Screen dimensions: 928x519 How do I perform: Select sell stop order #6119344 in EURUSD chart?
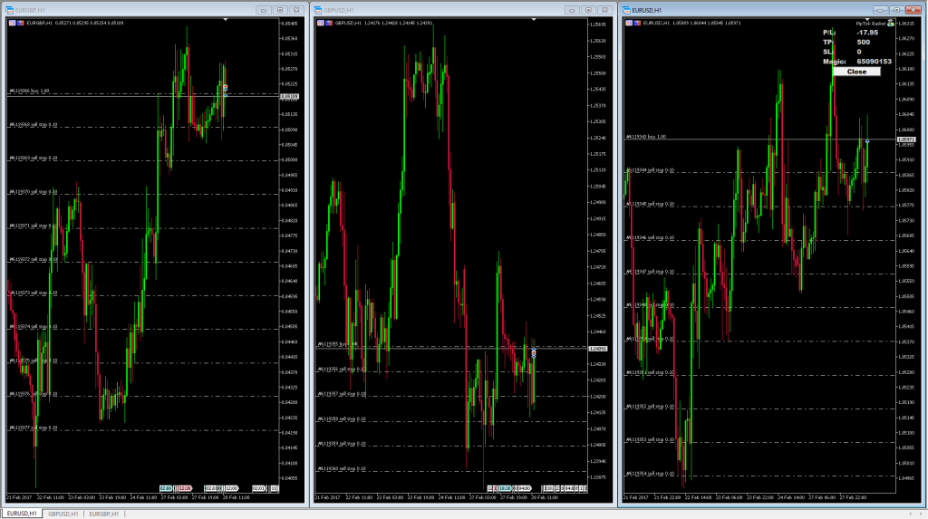click(651, 170)
